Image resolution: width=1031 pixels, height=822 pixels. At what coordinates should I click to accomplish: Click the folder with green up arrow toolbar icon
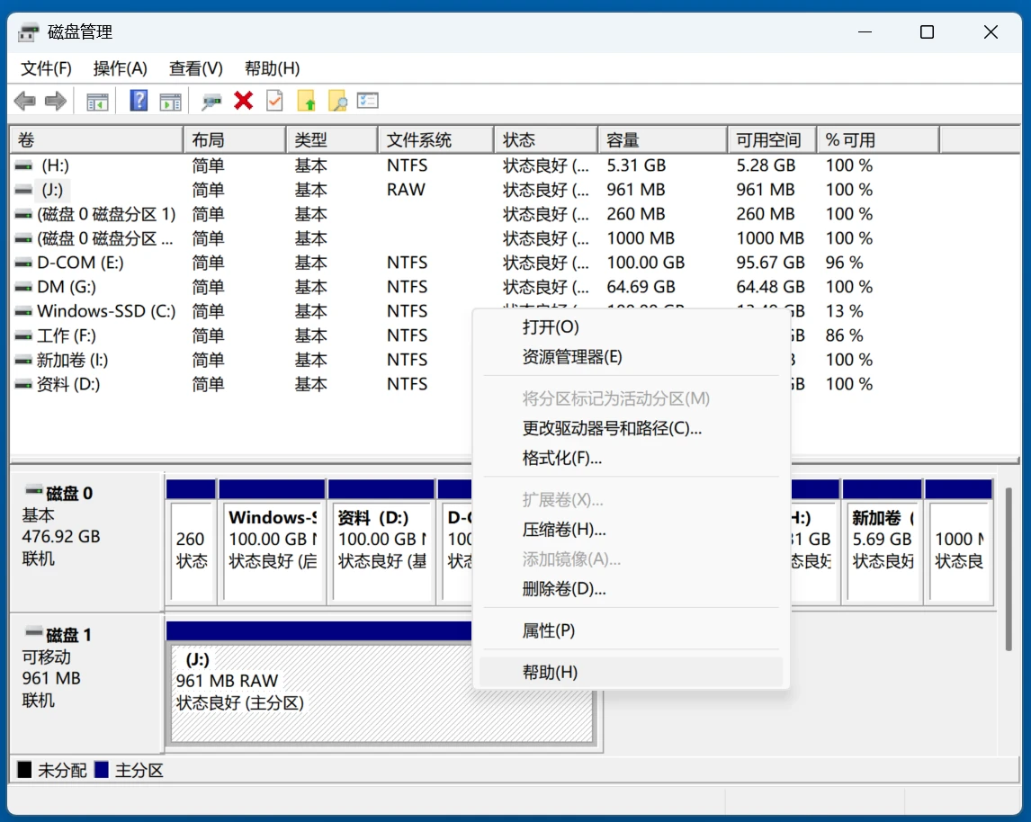tap(306, 100)
